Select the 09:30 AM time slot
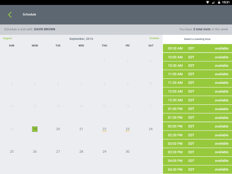 (x=198, y=48)
